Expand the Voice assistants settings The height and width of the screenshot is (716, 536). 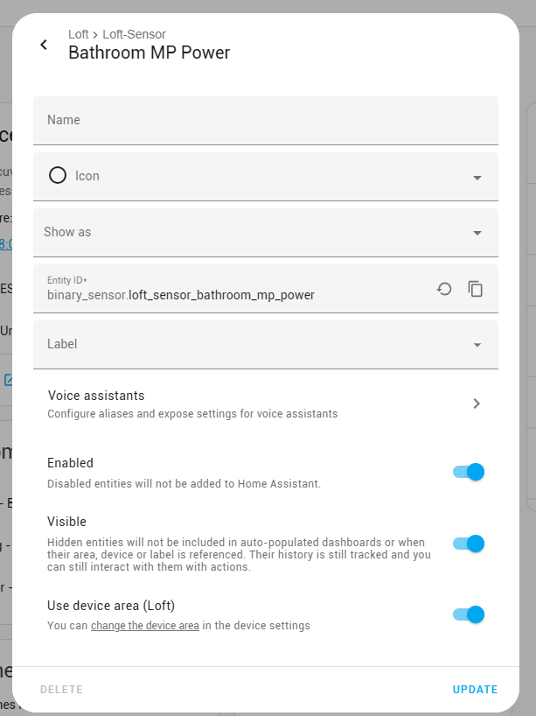(262, 404)
